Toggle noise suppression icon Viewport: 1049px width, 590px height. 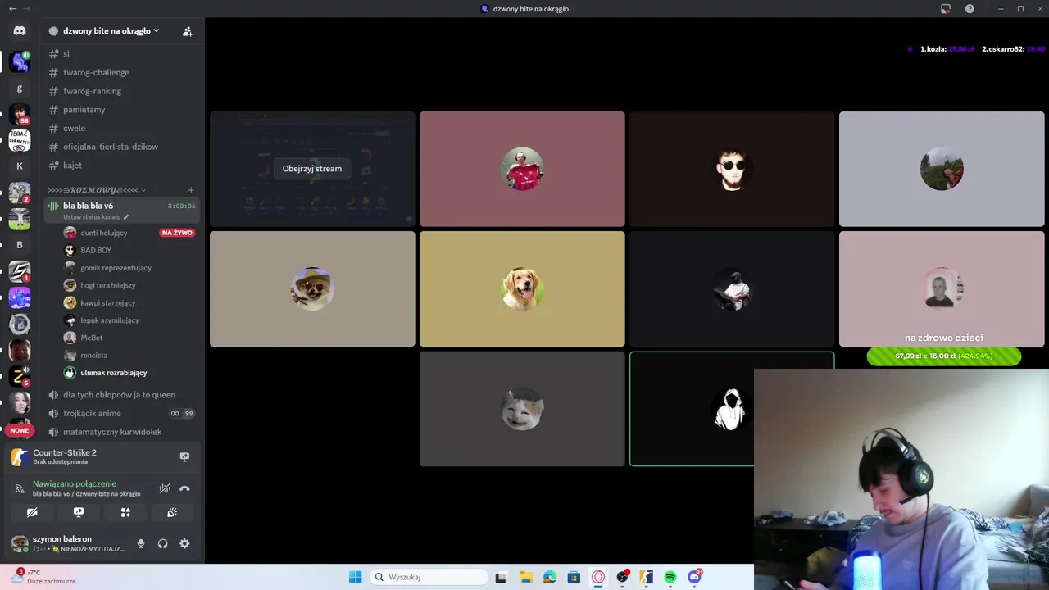point(165,488)
